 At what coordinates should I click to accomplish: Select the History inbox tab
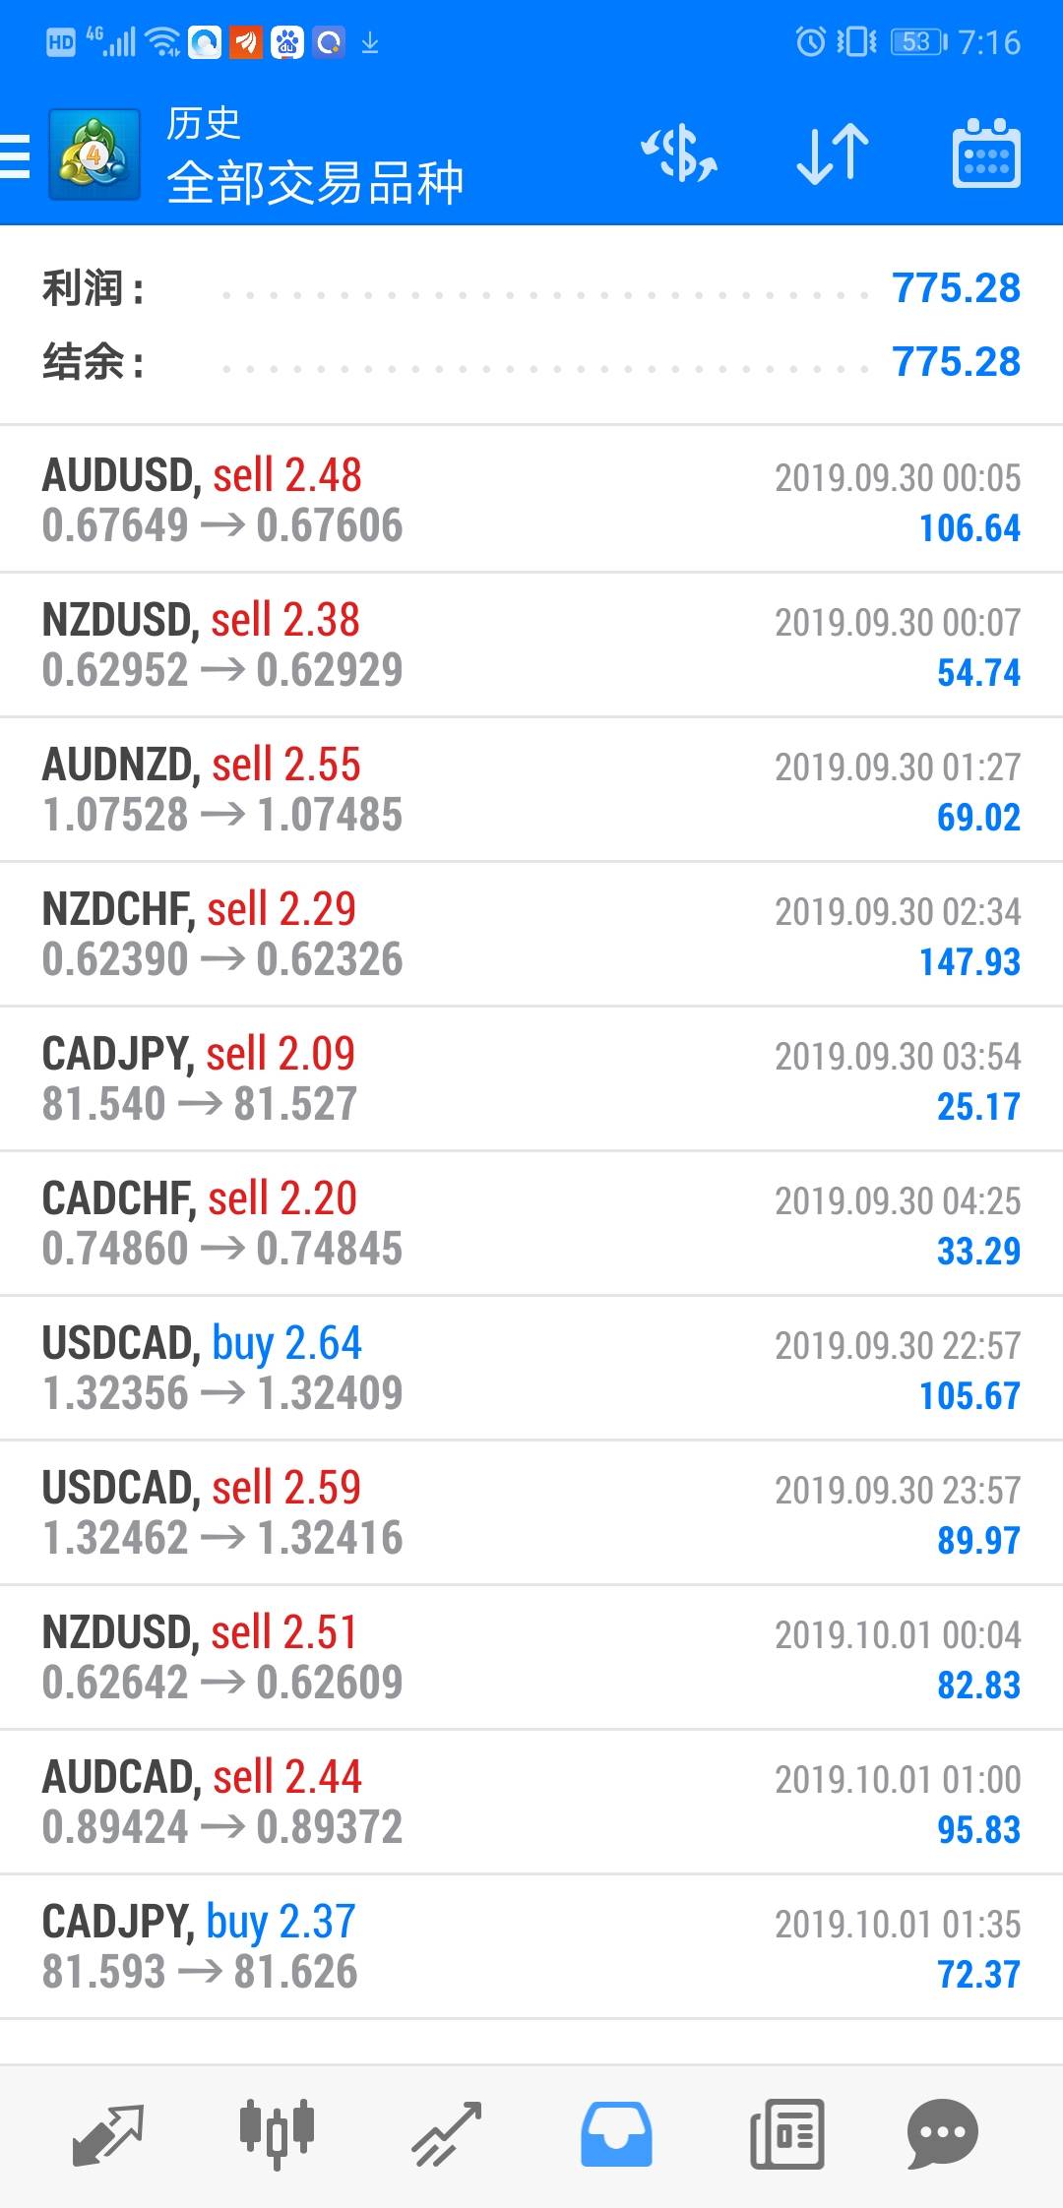[616, 2133]
